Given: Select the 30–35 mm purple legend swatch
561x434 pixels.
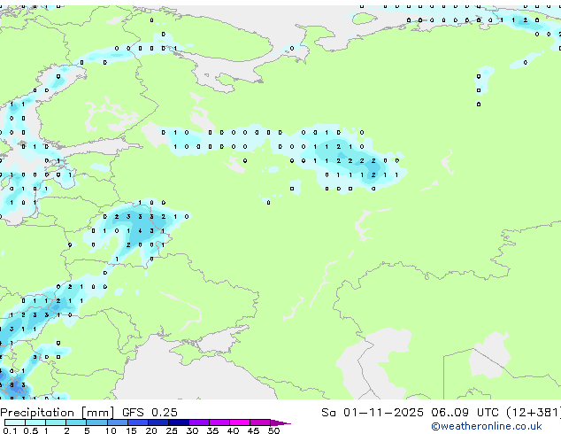Looking at the screenshot, I should point(198,422).
